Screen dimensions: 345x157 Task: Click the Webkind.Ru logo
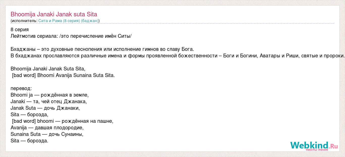[x=314, y=145]
